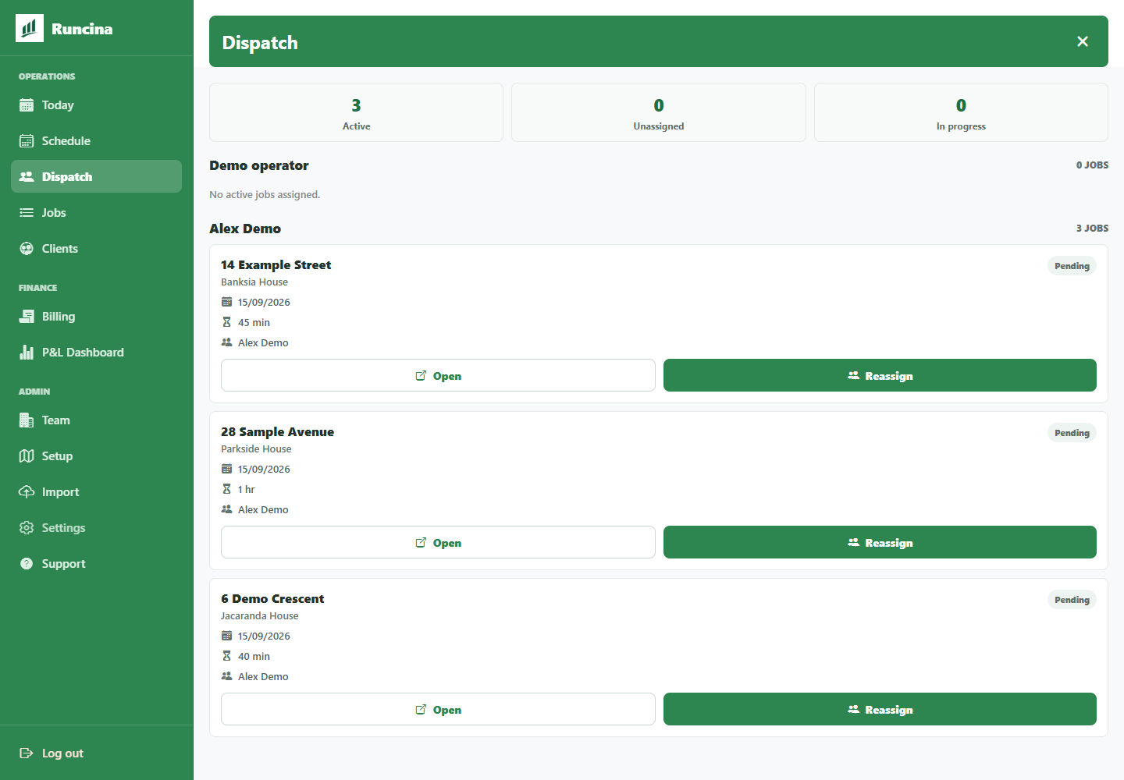Click the Active jobs stat card
The height and width of the screenshot is (780, 1124).
[x=356, y=112]
